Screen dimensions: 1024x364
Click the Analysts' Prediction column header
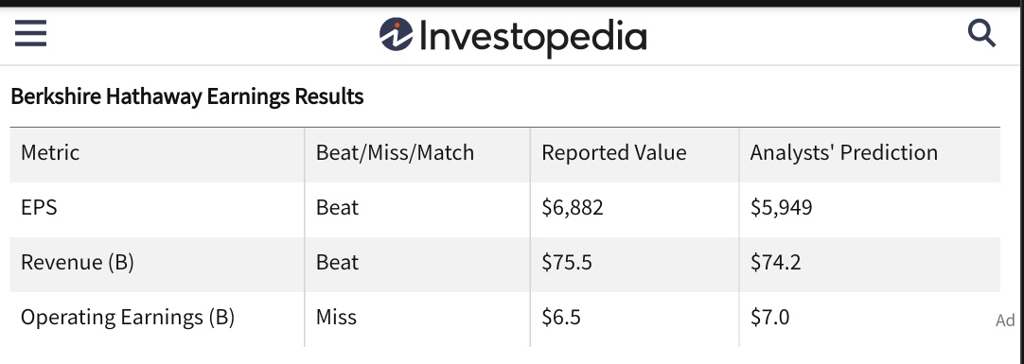click(844, 152)
